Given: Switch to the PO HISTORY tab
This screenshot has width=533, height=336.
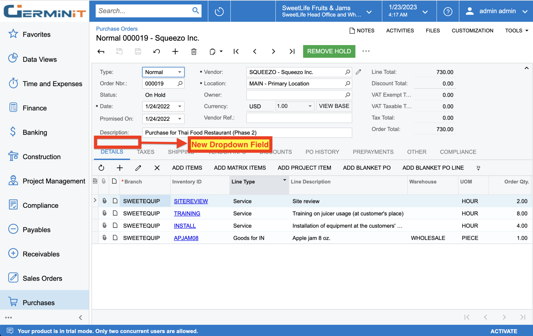Looking at the screenshot, I should (322, 152).
